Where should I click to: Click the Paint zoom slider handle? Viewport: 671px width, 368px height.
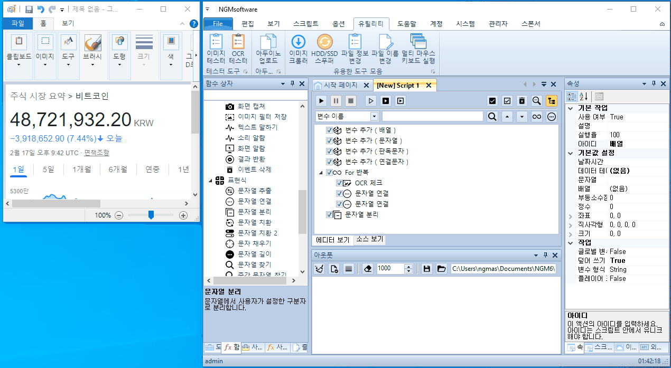point(151,215)
